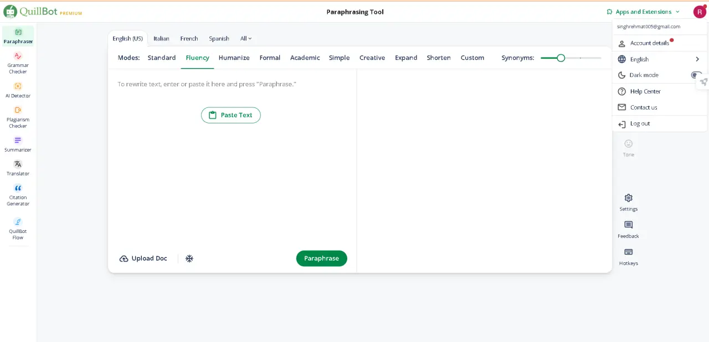Expand the English language submenu arrow

point(697,59)
